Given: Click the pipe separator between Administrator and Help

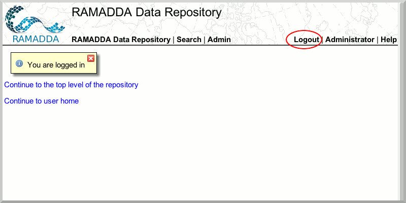Looking at the screenshot, I should click(378, 40).
